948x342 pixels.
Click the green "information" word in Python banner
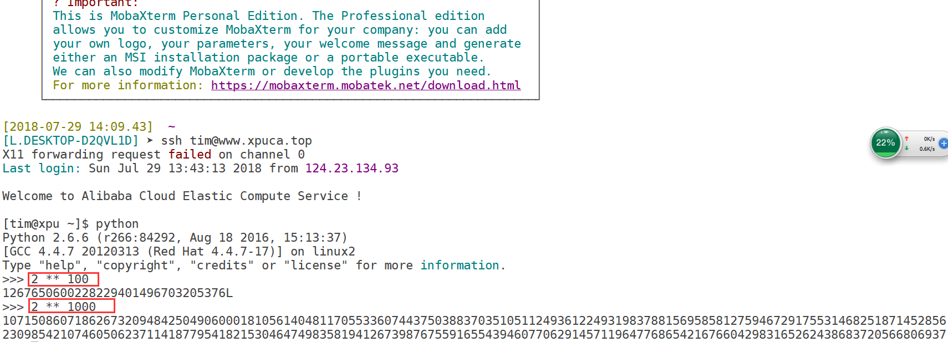460,266
